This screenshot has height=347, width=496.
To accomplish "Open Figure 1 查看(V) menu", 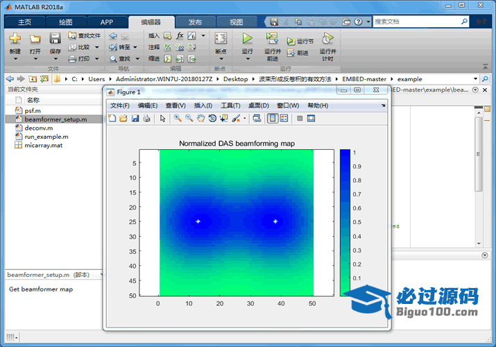I will pos(176,105).
